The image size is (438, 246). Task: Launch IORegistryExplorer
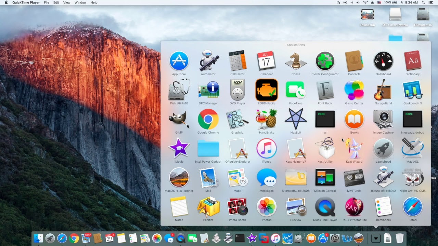click(237, 148)
